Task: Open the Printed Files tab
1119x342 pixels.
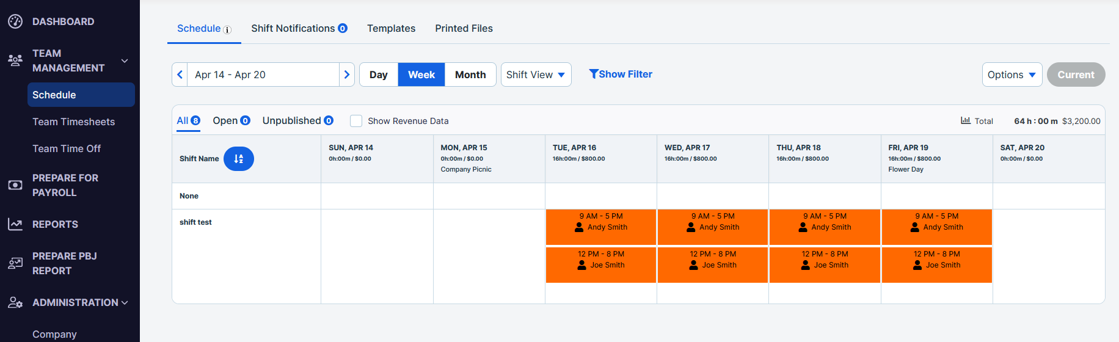Action: [464, 29]
